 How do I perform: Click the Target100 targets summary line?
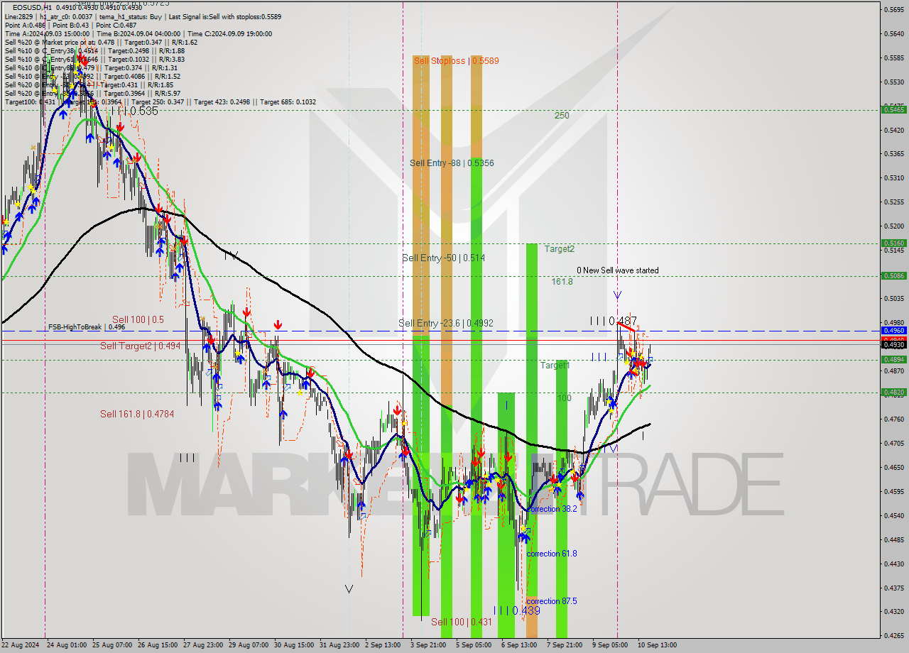click(160, 101)
